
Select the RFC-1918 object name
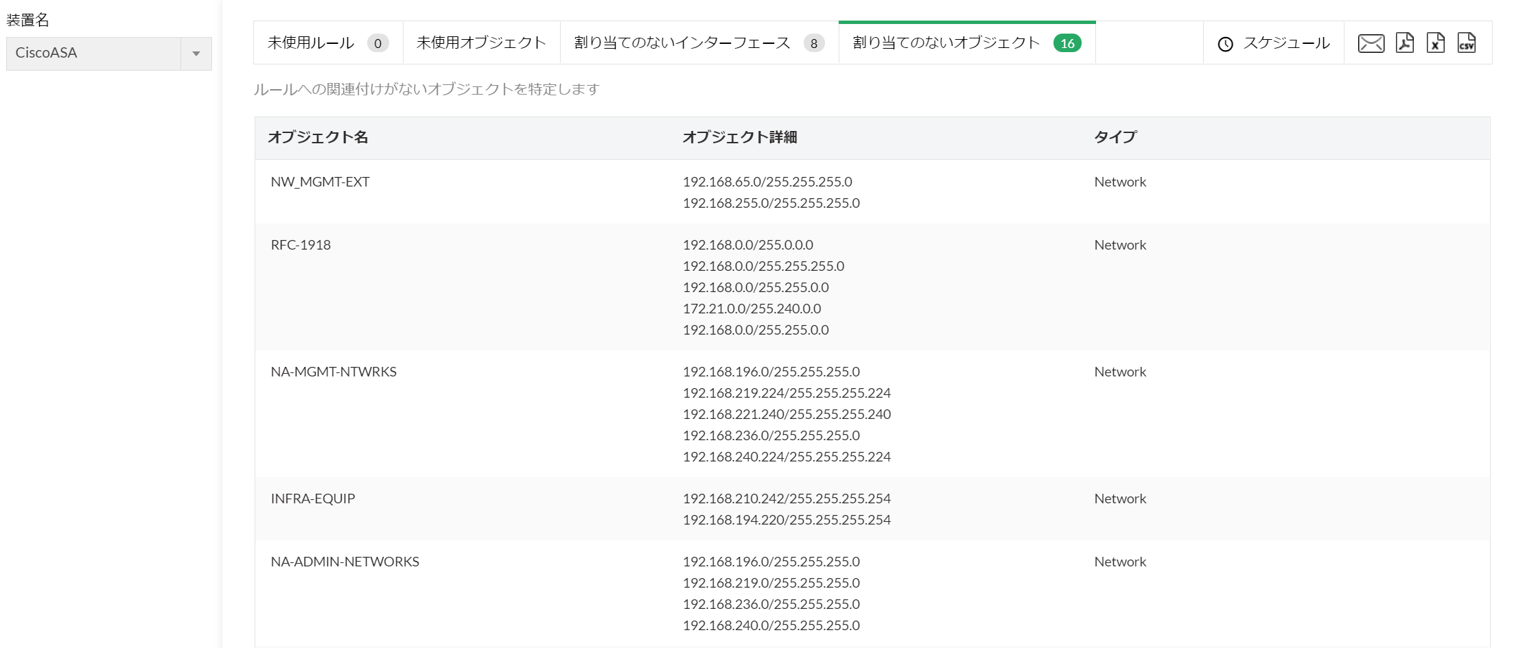click(301, 245)
